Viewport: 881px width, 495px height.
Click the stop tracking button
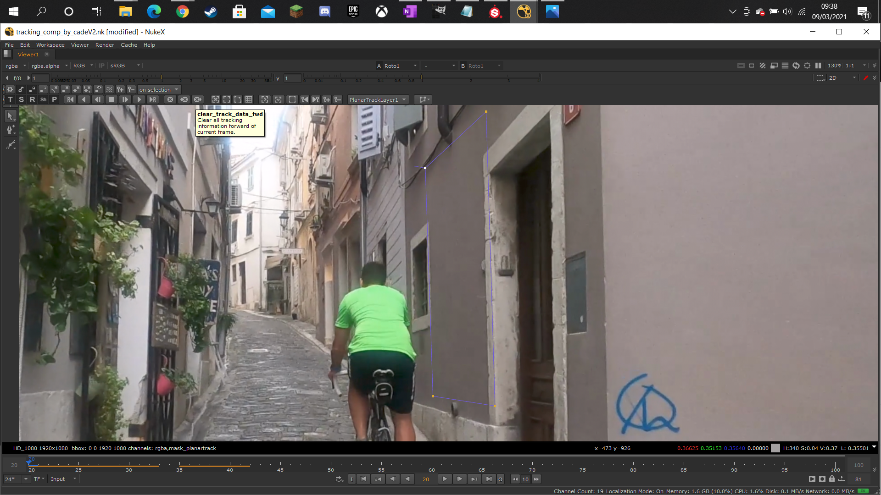112,99
